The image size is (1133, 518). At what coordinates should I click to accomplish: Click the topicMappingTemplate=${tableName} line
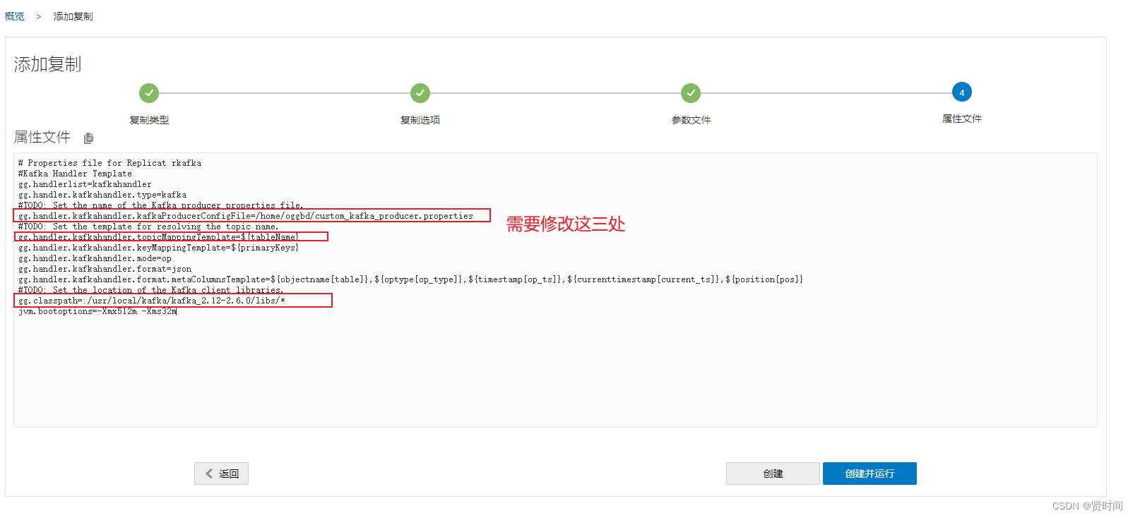tap(158, 237)
